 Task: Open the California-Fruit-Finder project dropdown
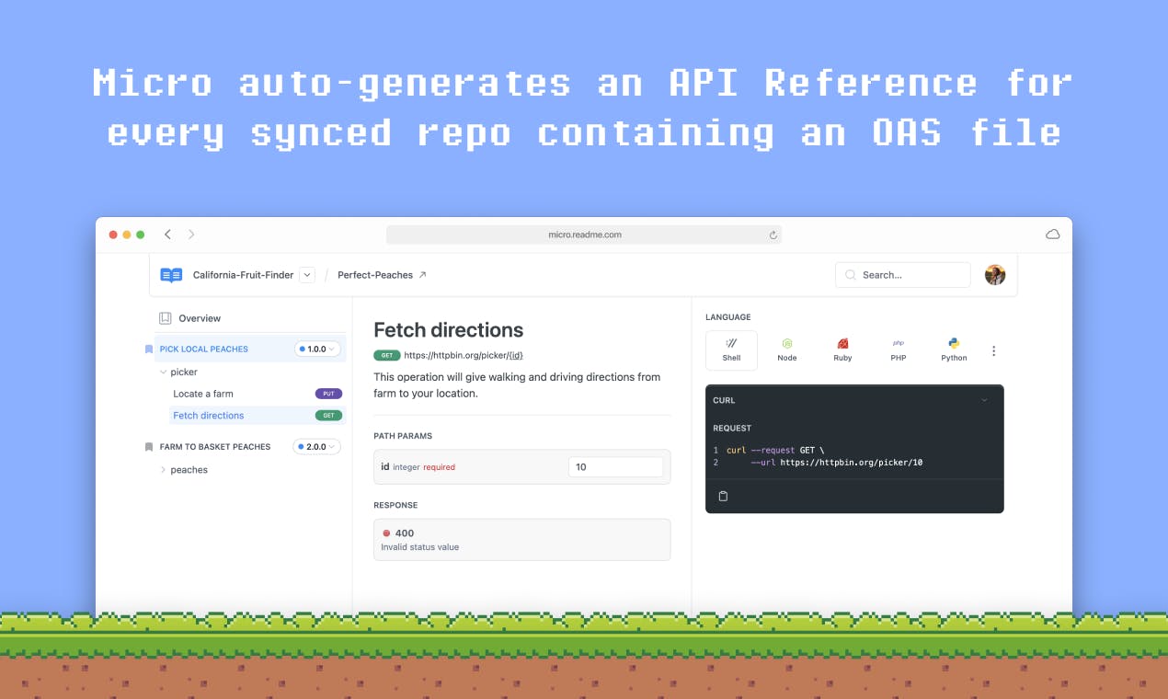(307, 275)
